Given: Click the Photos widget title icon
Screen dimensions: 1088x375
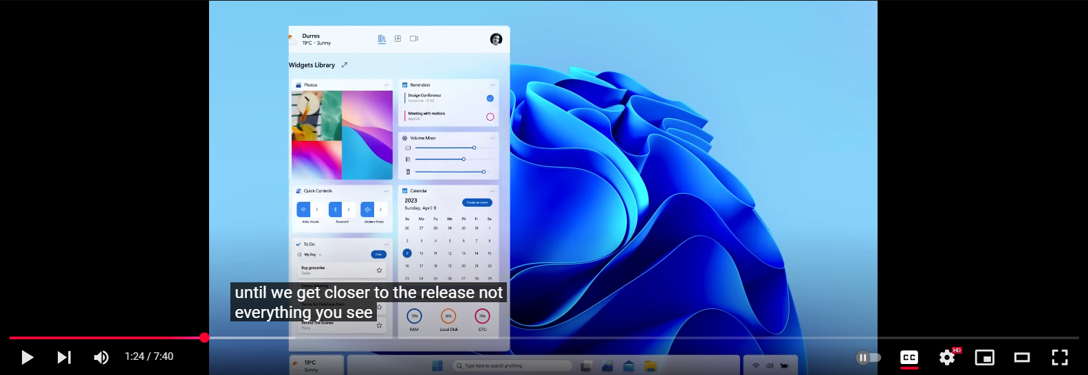Looking at the screenshot, I should point(298,85).
